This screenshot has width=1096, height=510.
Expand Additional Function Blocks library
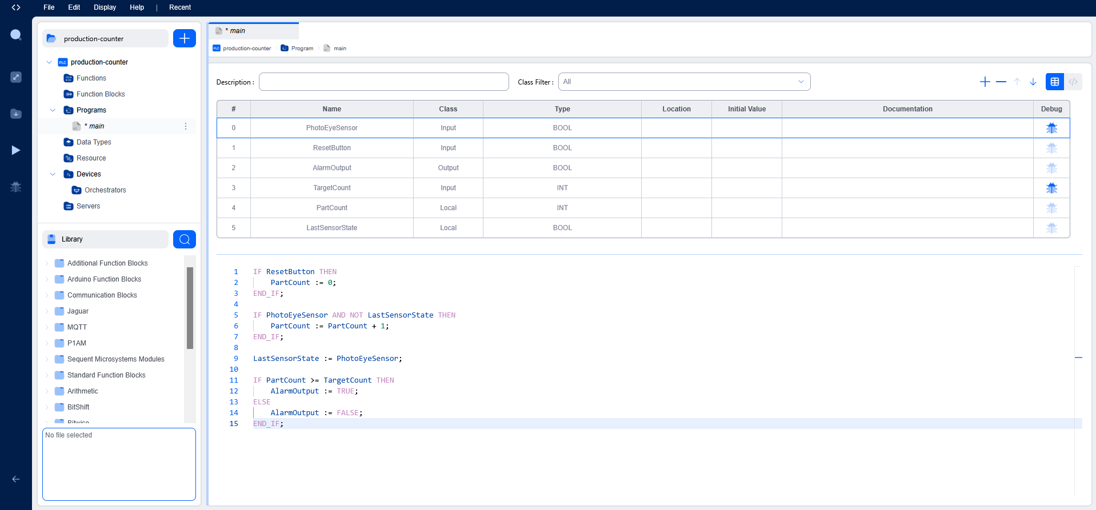point(47,263)
